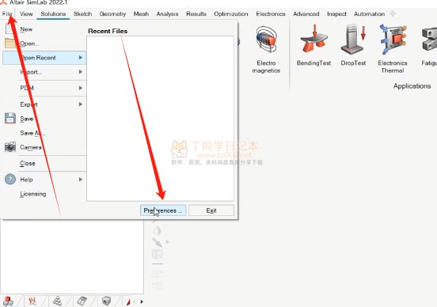Choose Save in the File menu
The height and width of the screenshot is (307, 437).
pos(26,119)
